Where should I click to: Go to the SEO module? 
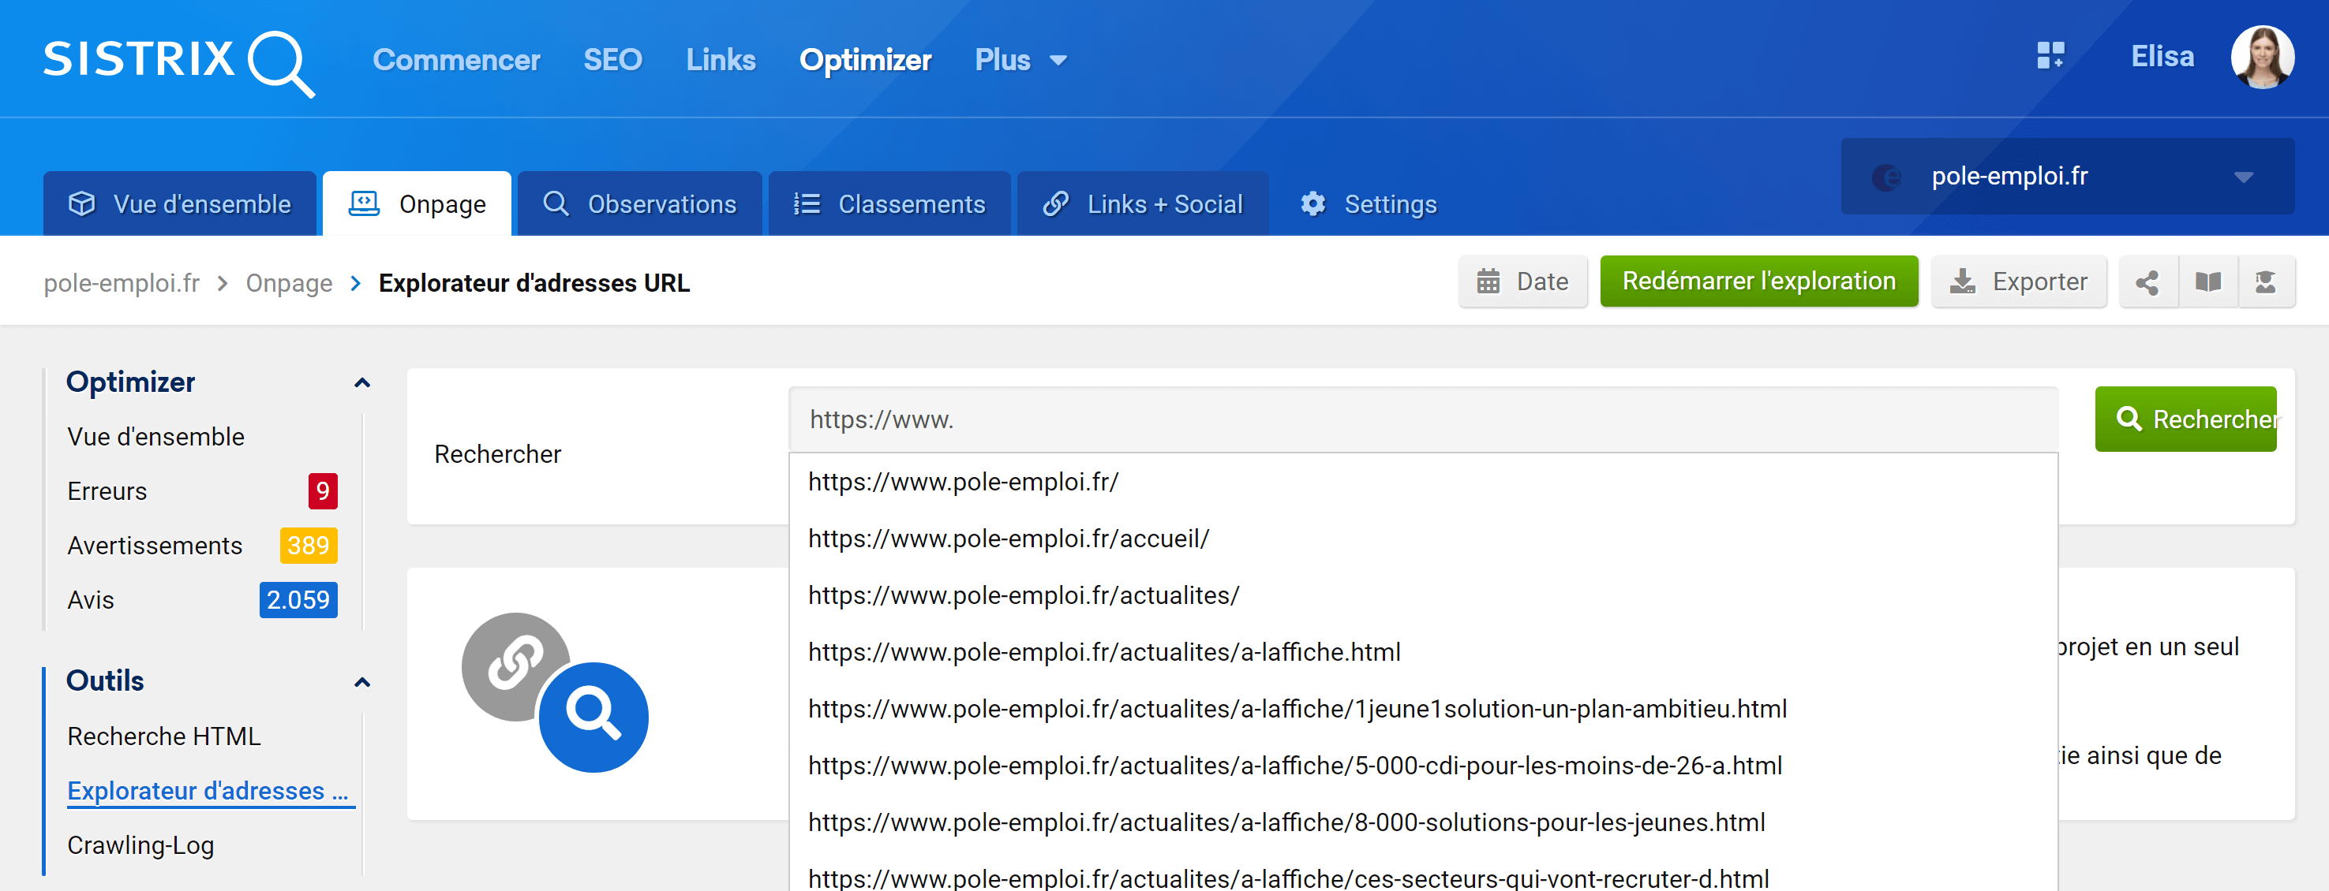pyautogui.click(x=612, y=60)
